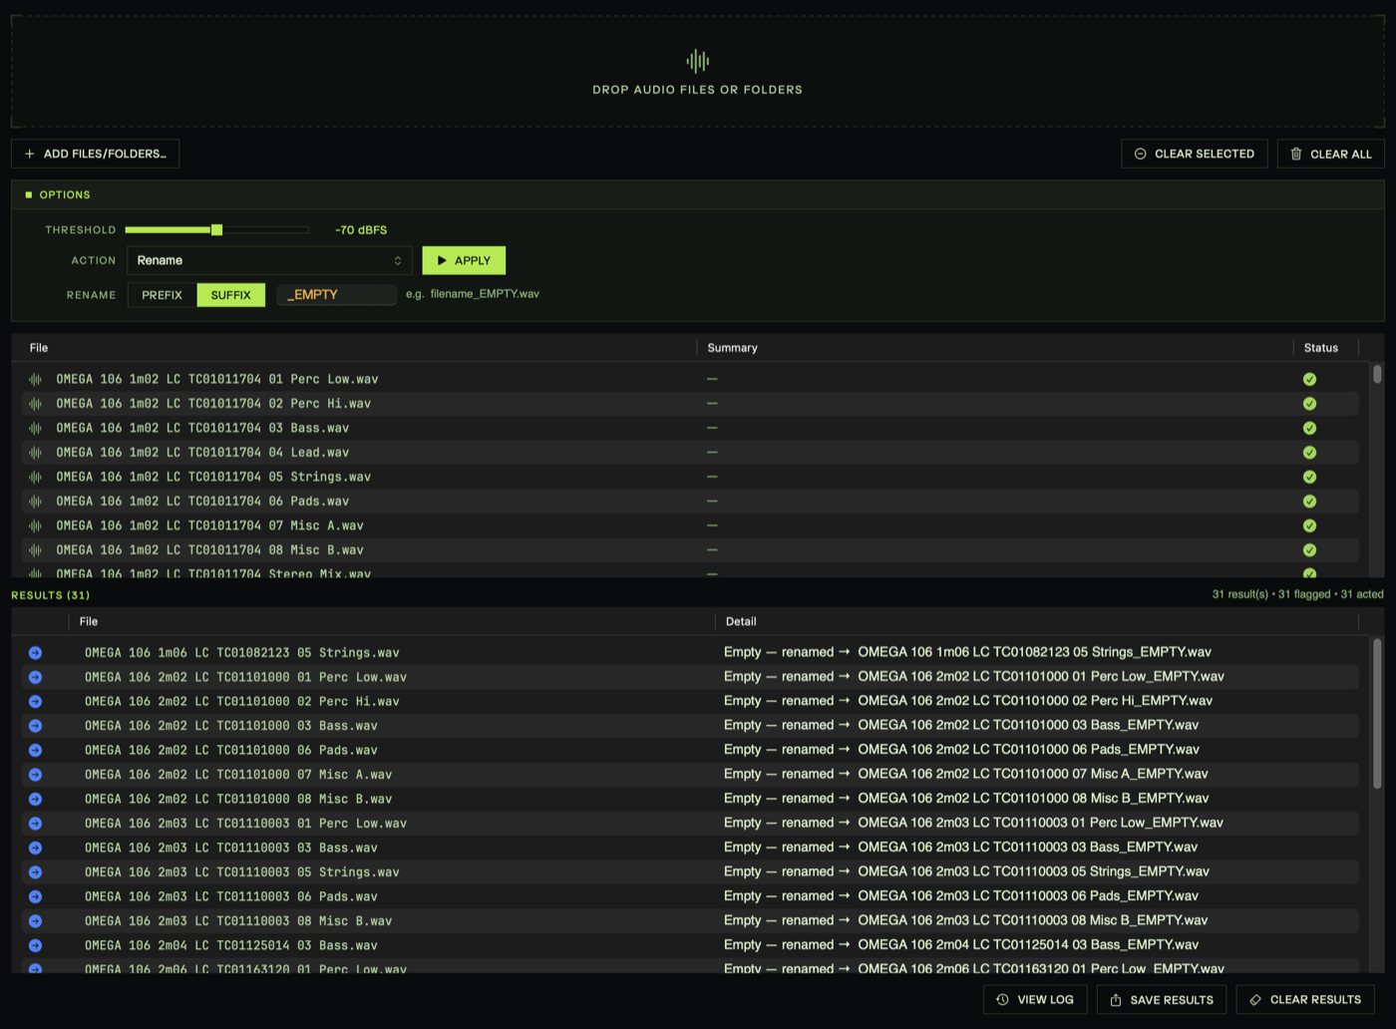Viewport: 1396px width, 1029px height.
Task: Select the PREFIX rename mode
Action: (x=162, y=295)
